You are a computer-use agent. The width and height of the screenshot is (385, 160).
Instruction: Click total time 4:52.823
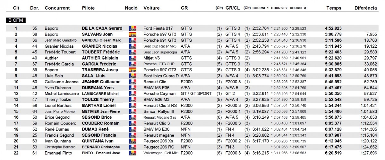coord(333,28)
